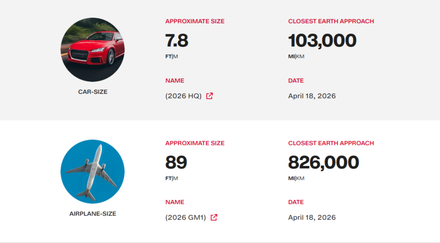
Task: Switch airplane-size asteroid size to M
Action: point(175,178)
